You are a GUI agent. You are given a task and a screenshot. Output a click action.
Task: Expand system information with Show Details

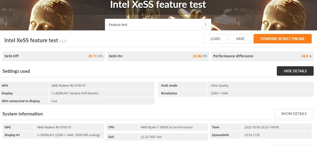tap(293, 114)
